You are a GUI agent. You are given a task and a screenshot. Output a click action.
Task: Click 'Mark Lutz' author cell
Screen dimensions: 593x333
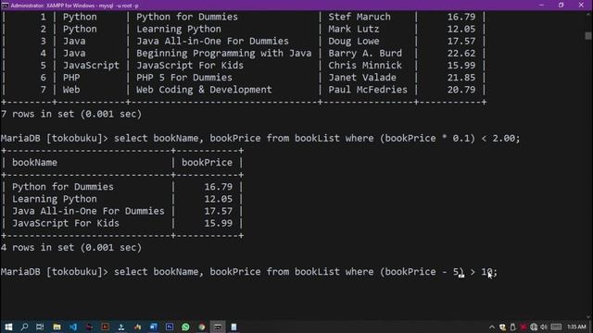354,29
